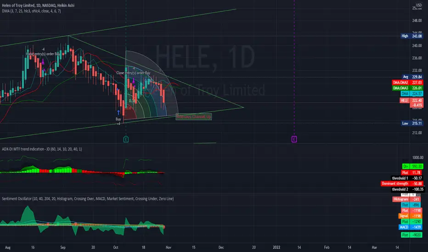
Task: Click the Sideways Channel Up label
Action: click(x=193, y=116)
